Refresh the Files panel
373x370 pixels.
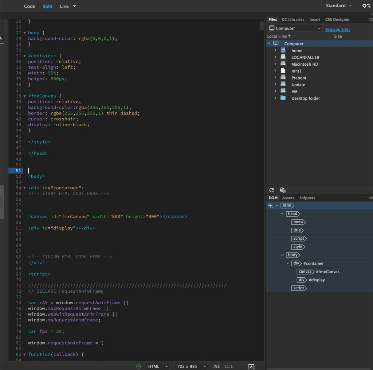tap(271, 190)
